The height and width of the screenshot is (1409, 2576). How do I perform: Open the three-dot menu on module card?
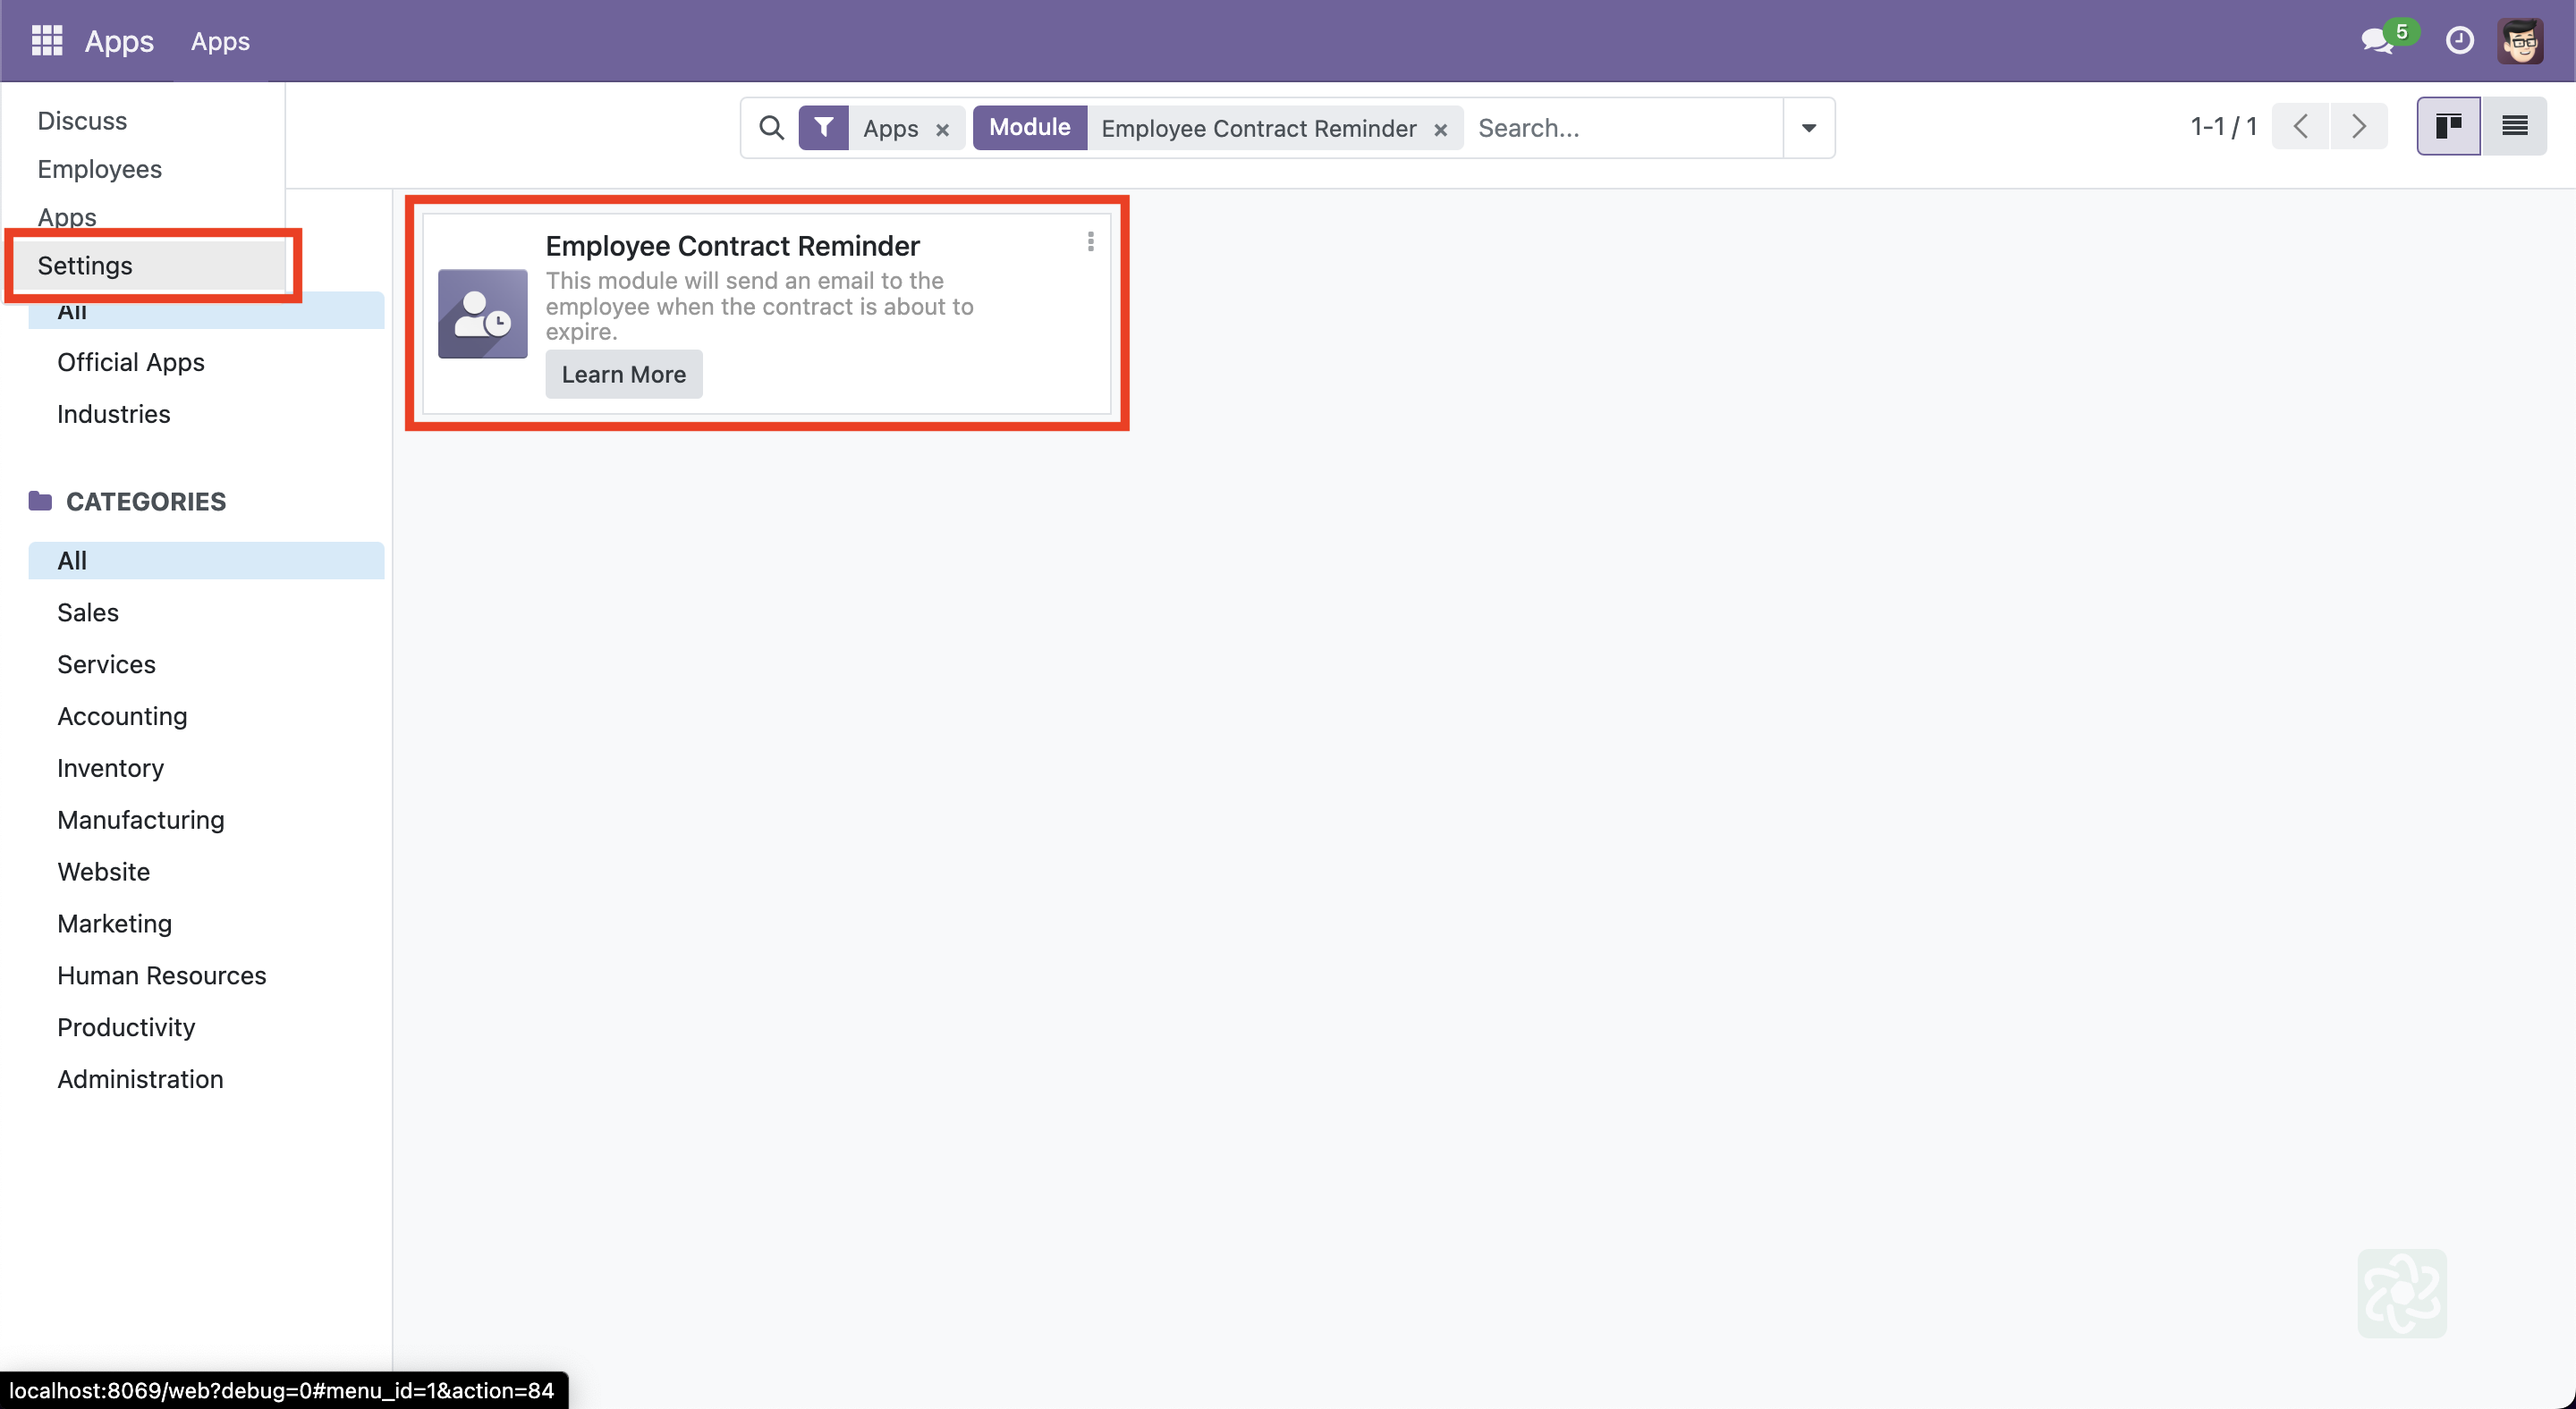tap(1090, 241)
